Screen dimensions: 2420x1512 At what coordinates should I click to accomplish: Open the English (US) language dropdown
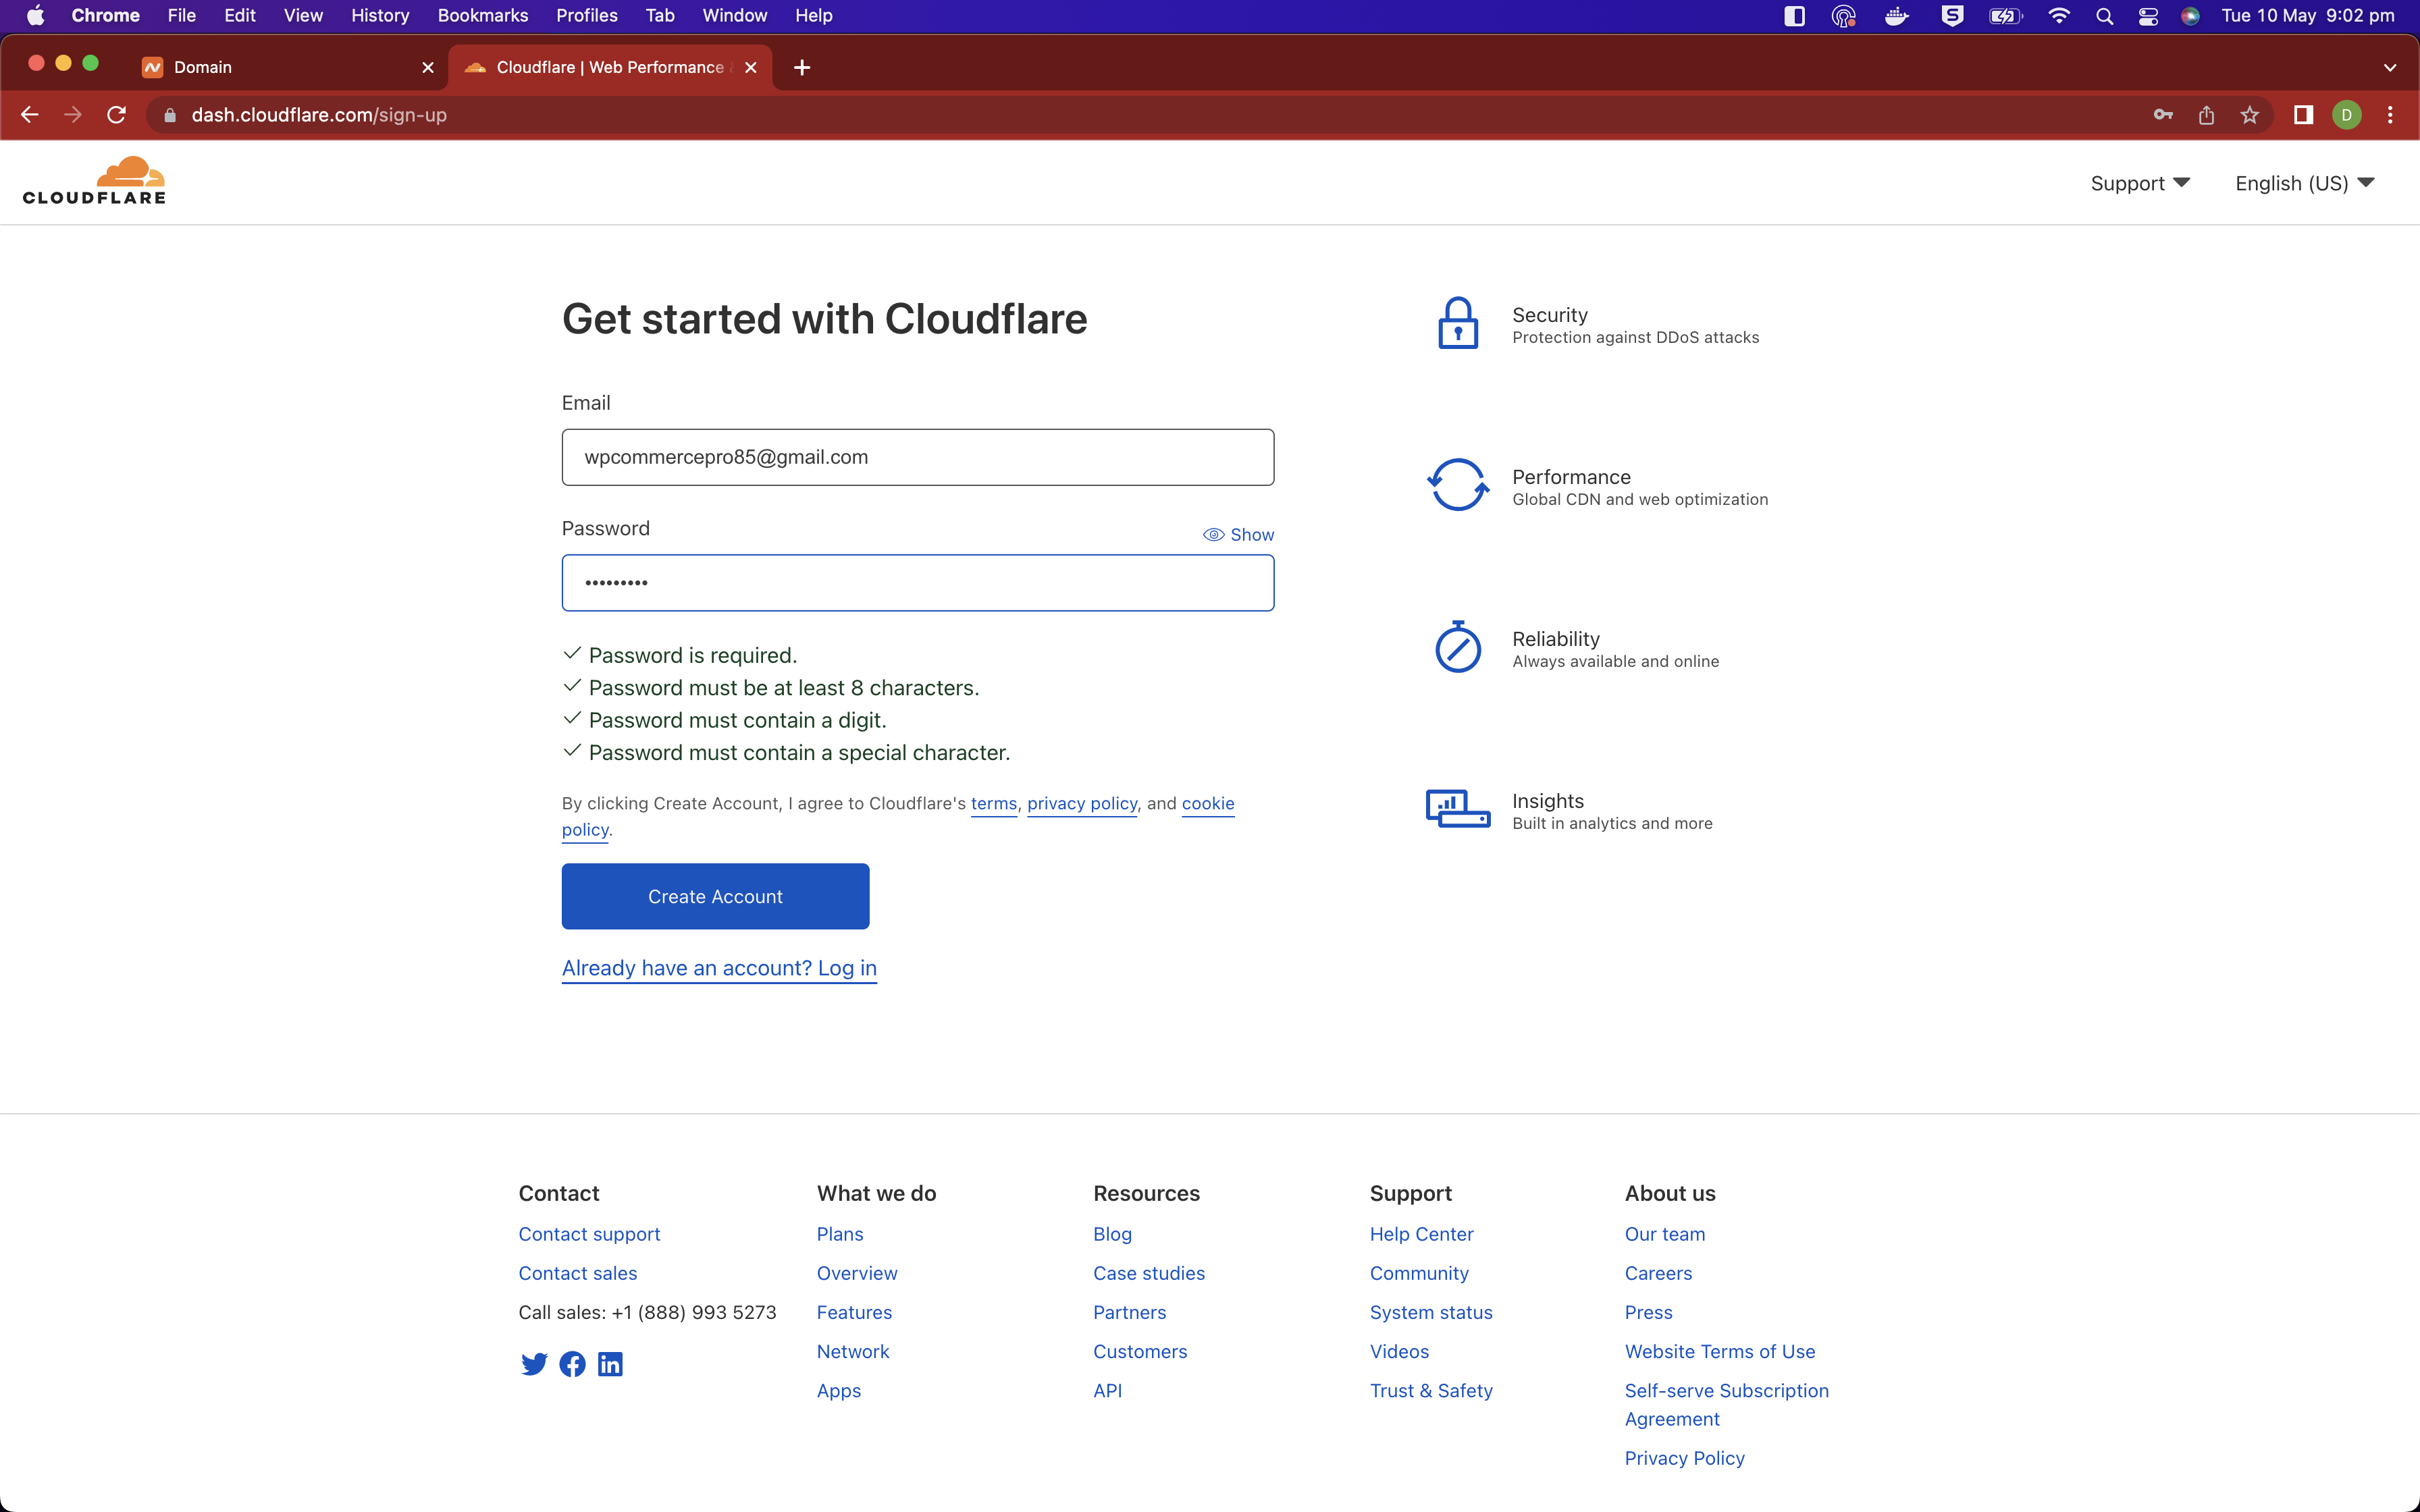pyautogui.click(x=2304, y=183)
